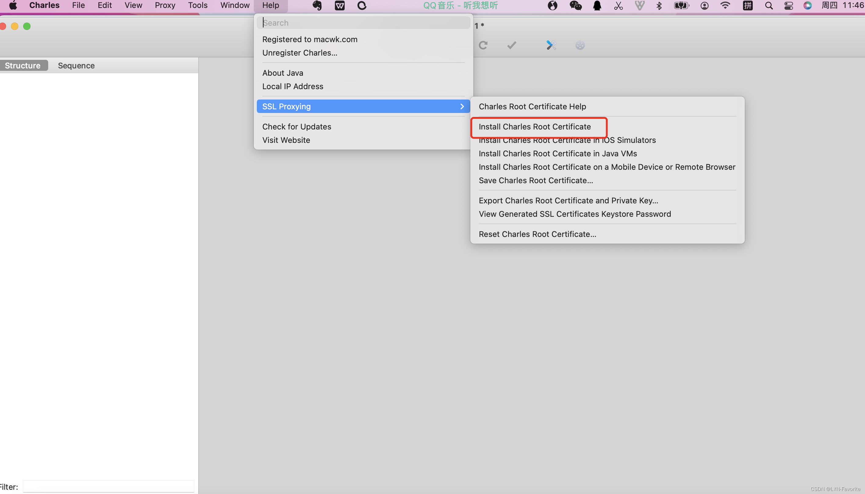Switch to the Sequence tab
Screen dimensions: 865x494
tap(76, 65)
